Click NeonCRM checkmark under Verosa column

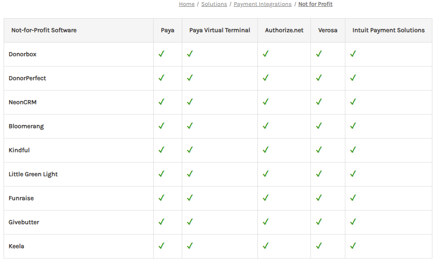click(319, 102)
